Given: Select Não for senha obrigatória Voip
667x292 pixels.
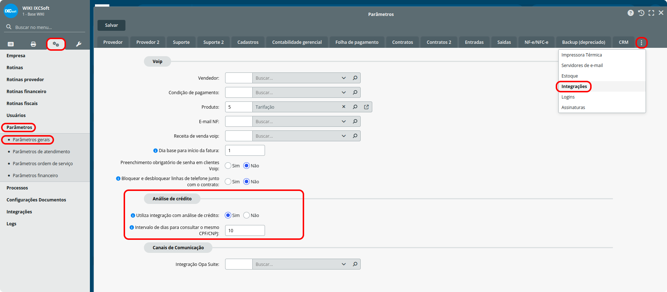Looking at the screenshot, I should coord(246,166).
